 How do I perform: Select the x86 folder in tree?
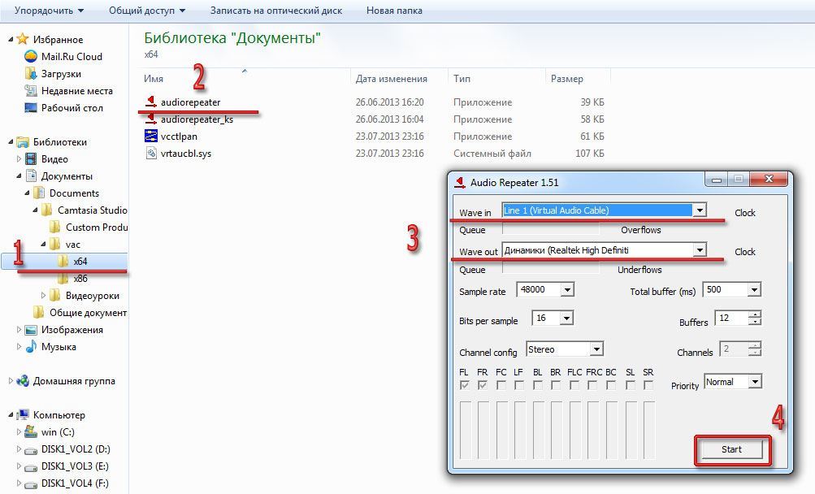pos(80,278)
